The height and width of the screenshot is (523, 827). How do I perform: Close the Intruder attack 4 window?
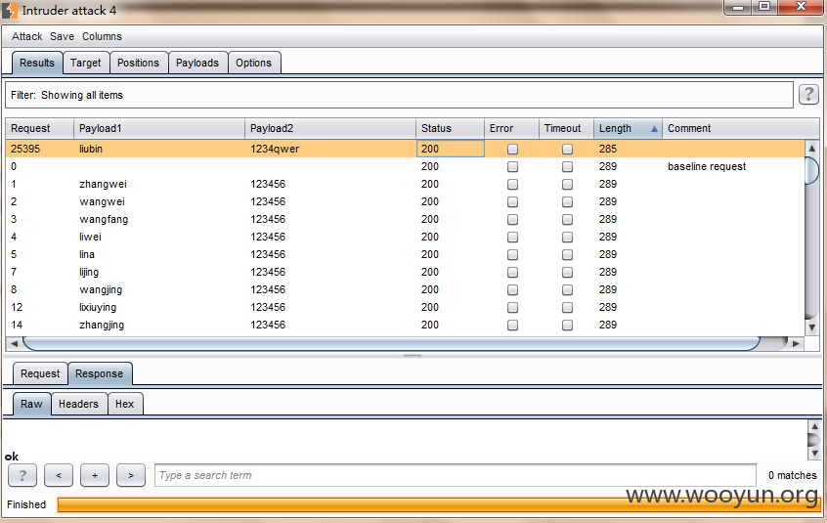click(x=801, y=7)
